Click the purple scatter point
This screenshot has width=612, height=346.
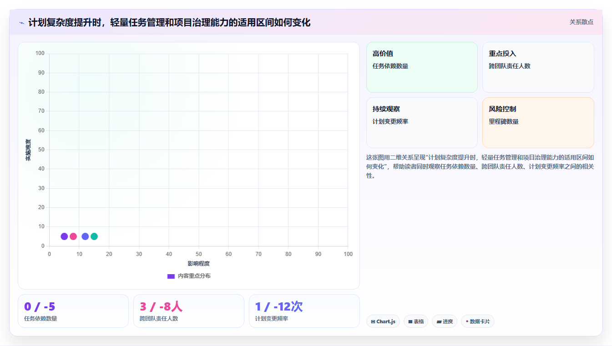64,236
